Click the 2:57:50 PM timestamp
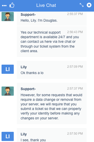94x142 pixels. 75,134
